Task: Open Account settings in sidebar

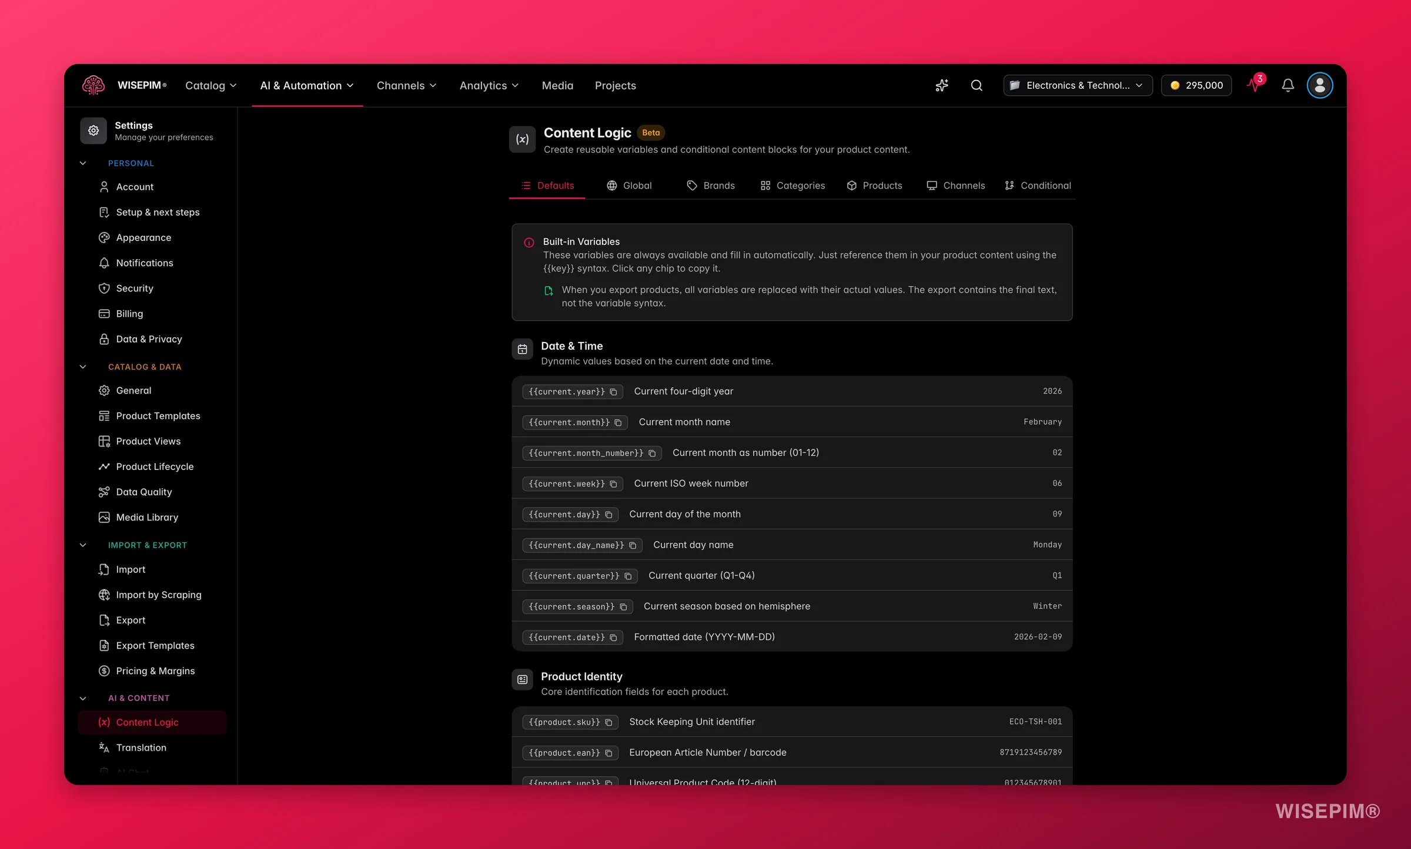Action: (152, 187)
